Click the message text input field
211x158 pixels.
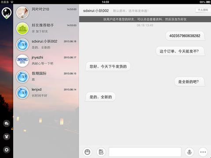145,152
